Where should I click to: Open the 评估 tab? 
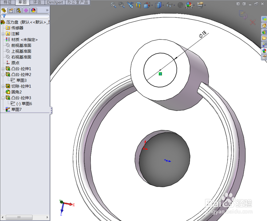(x=37, y=2)
